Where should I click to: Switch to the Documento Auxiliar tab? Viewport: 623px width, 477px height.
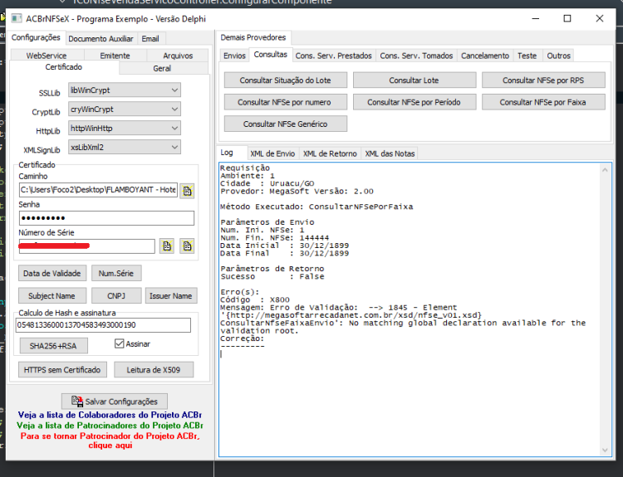tap(101, 39)
